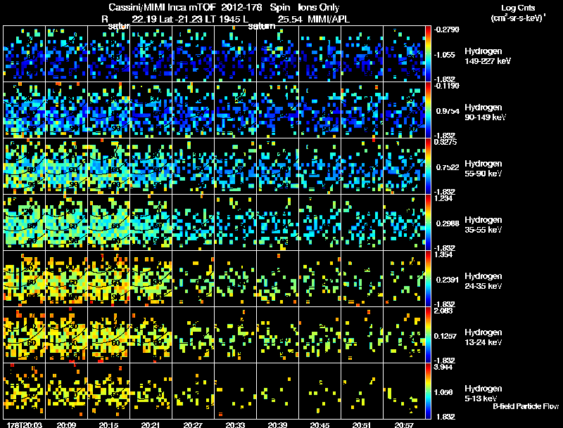563x428 pixels.
Task: Select the 20:57 panel in the 13-24 keV row
Action: [404, 335]
